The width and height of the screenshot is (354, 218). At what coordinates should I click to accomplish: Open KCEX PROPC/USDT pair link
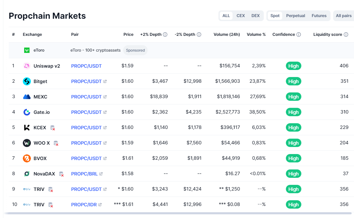(86, 128)
